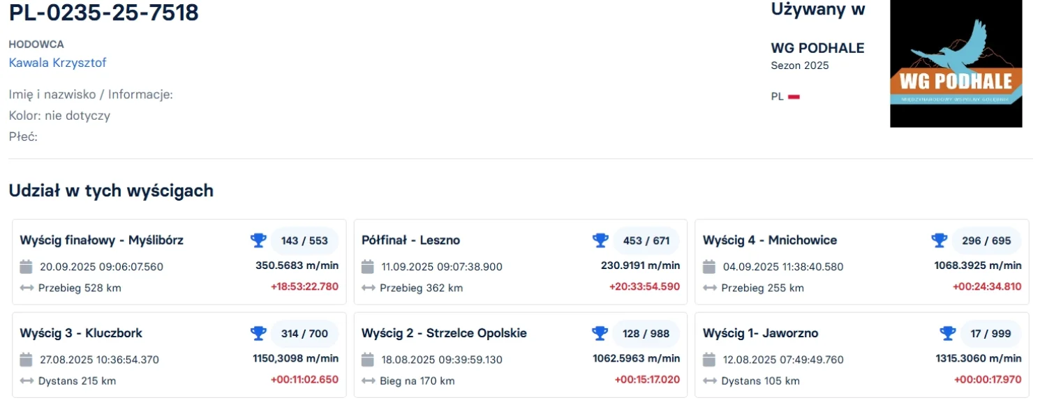Click the speed value 1150,3098 m/min
The image size is (1047, 407).
[x=295, y=358]
